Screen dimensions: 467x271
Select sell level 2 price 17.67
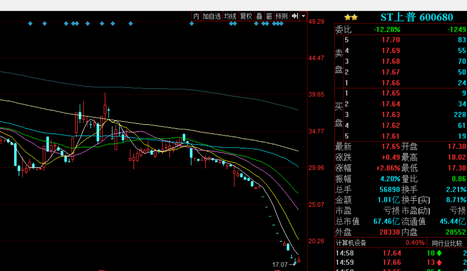[390, 72]
